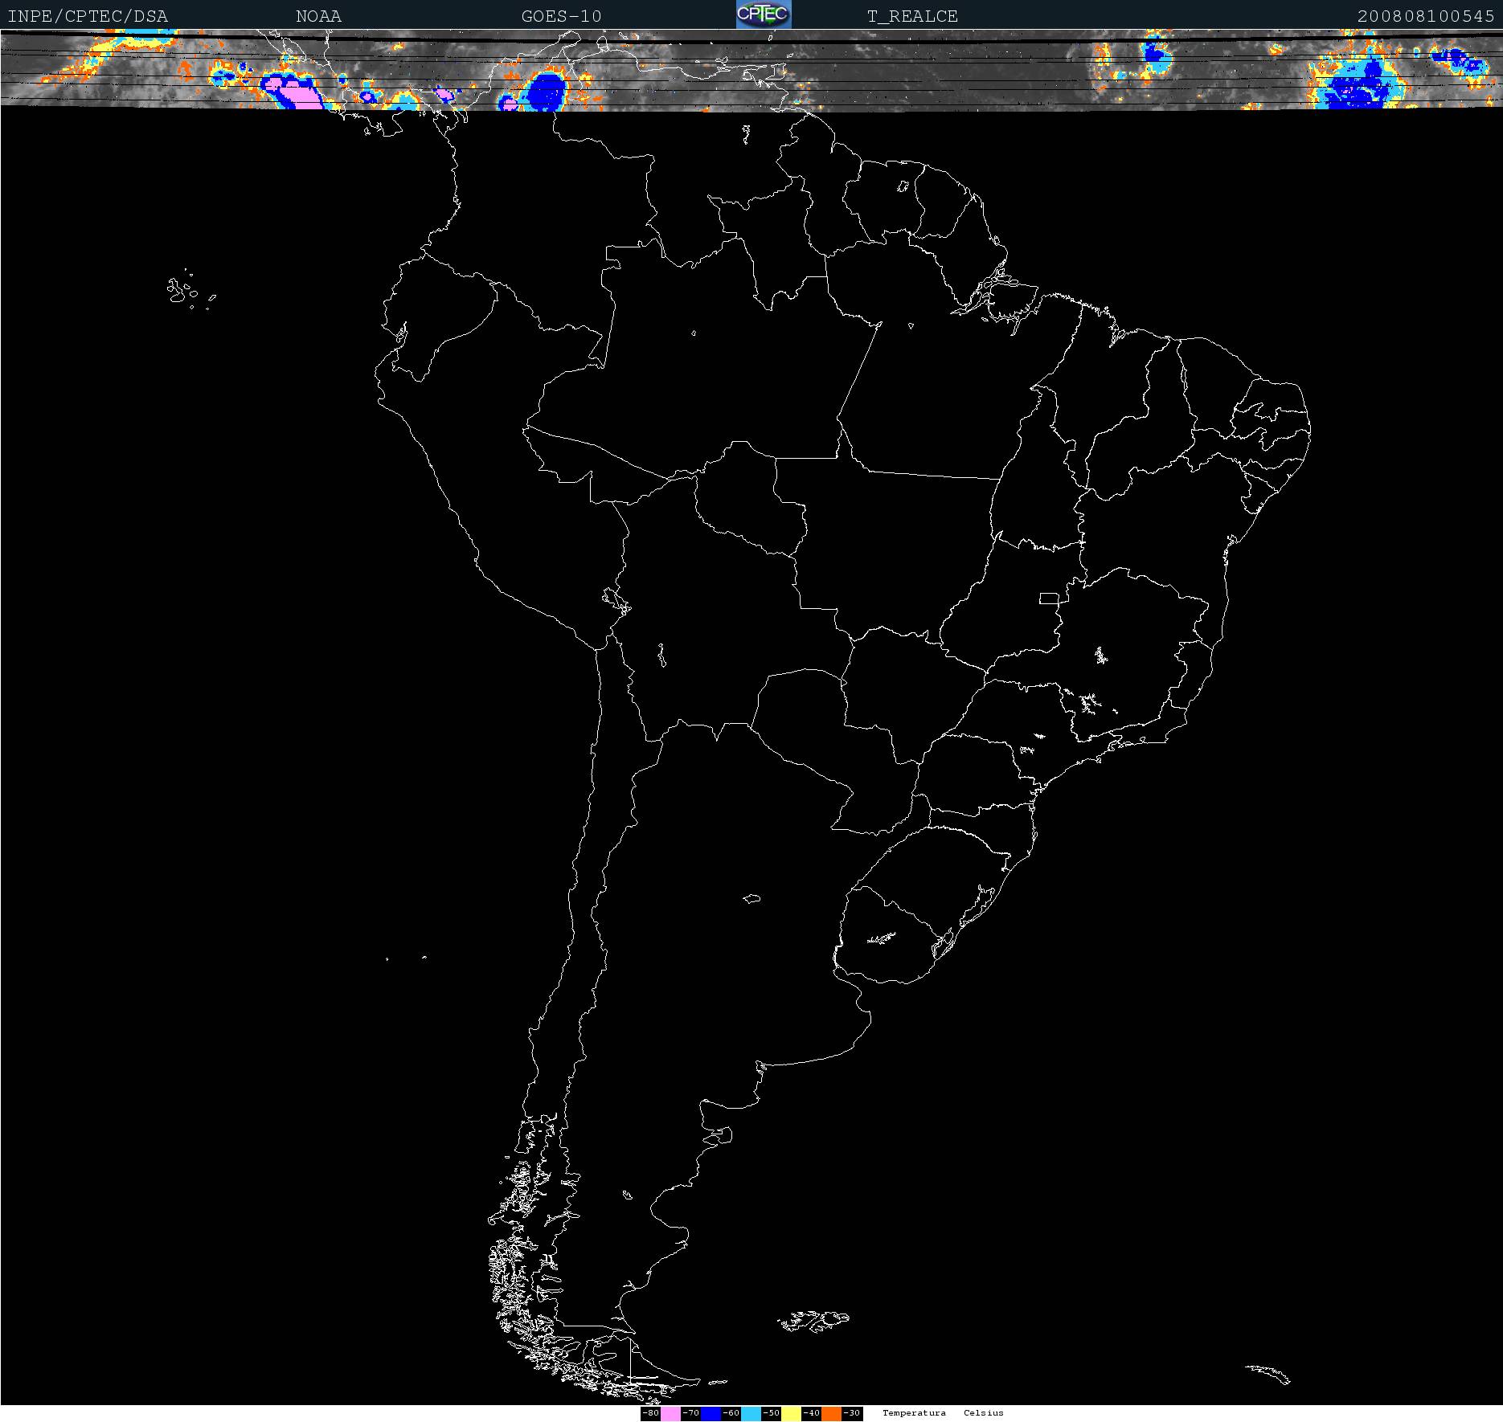1503x1422 pixels.
Task: Click the Temperatura legend text
Action: tap(914, 1413)
